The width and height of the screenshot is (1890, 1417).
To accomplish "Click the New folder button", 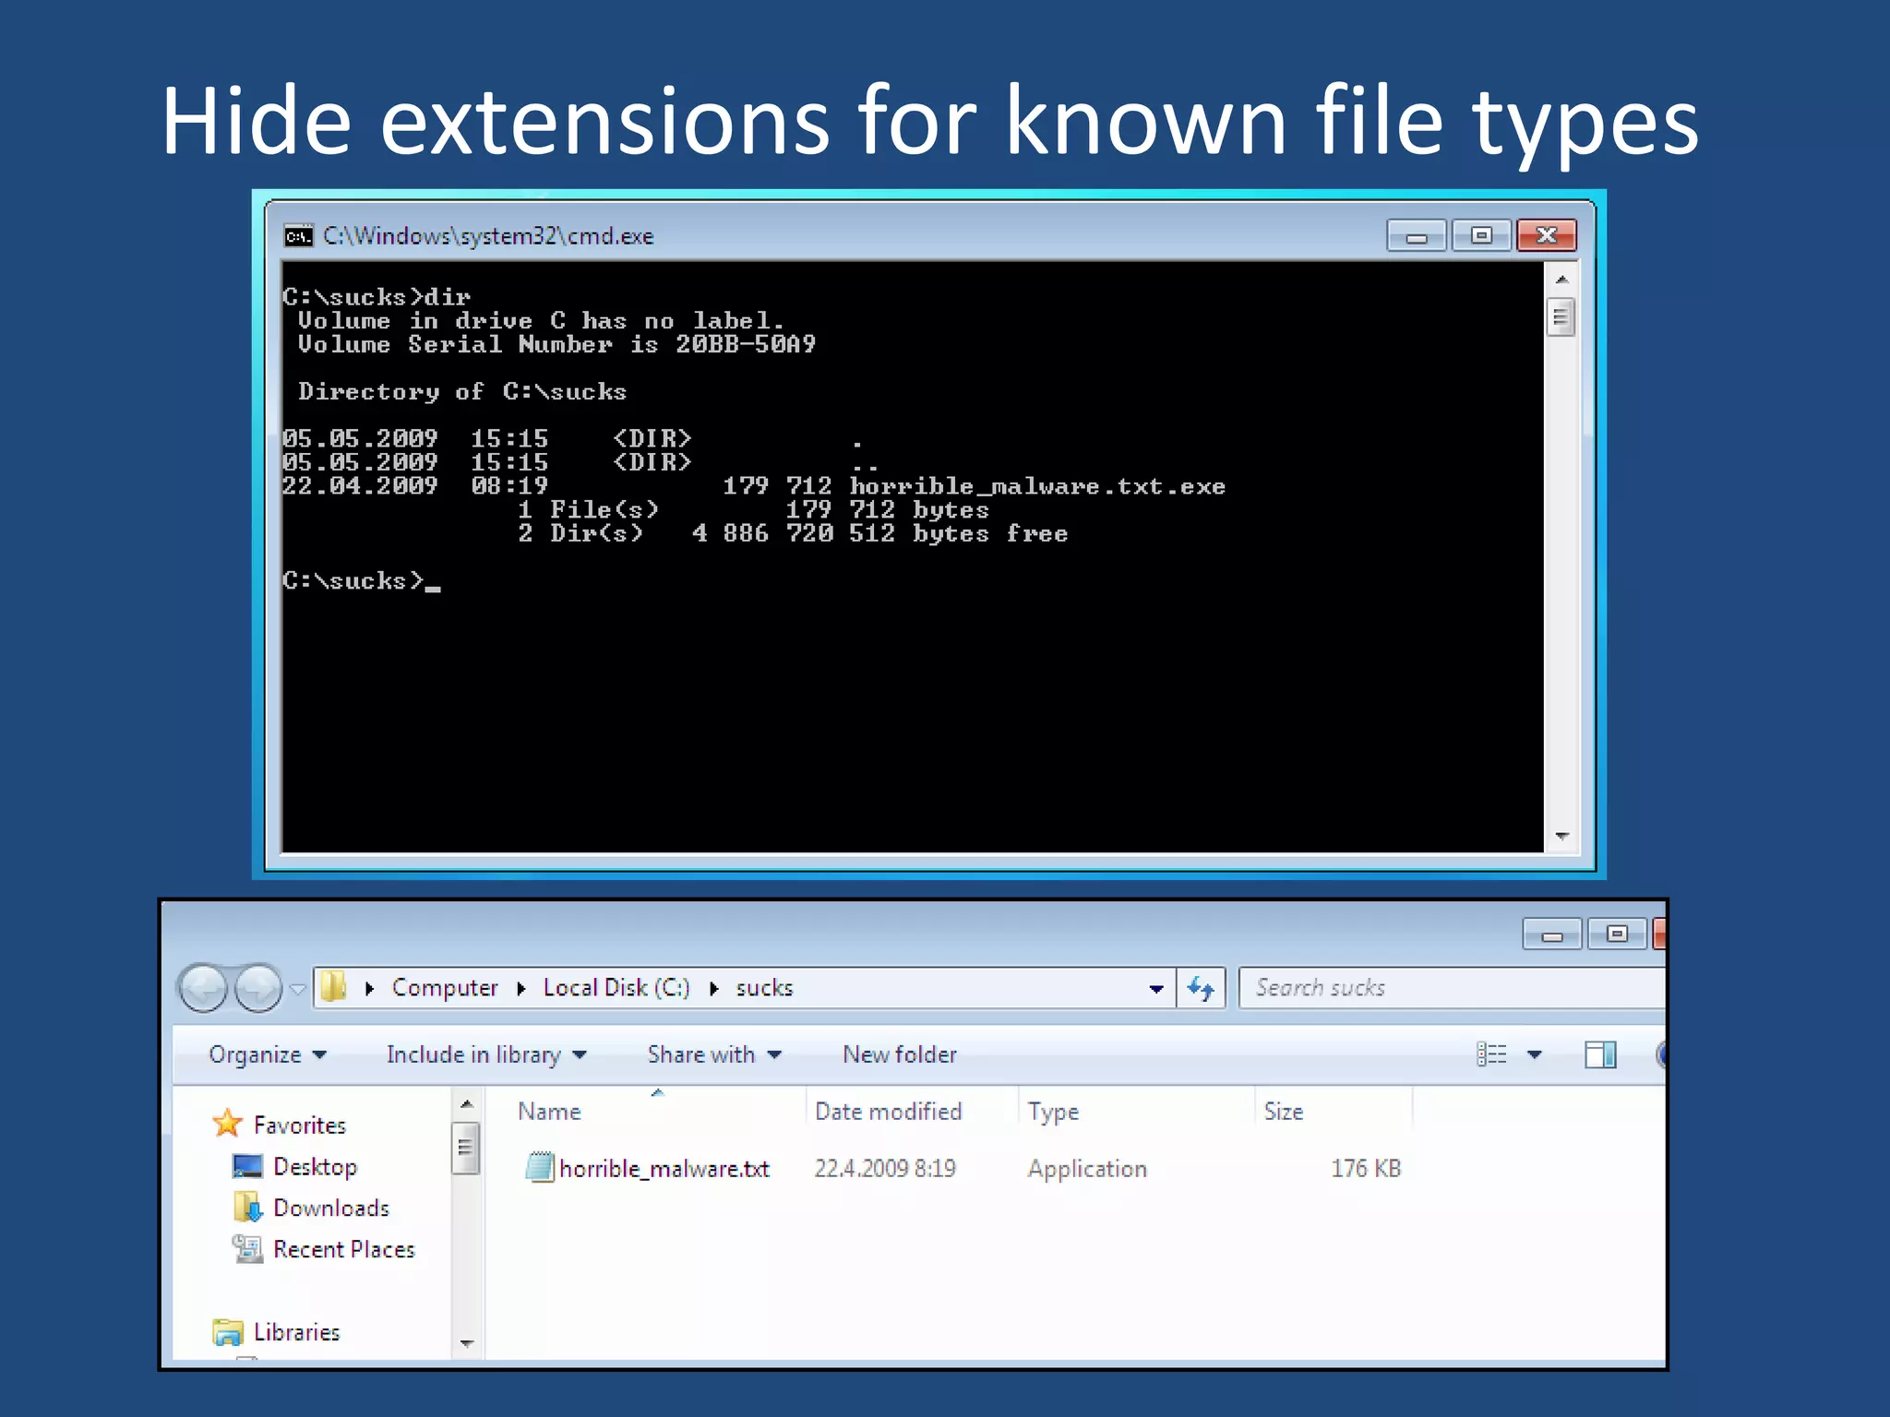I will [x=900, y=1054].
